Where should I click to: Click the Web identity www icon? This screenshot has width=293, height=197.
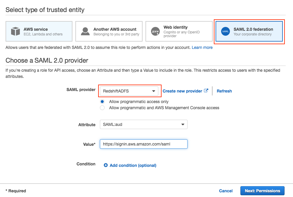click(155, 31)
